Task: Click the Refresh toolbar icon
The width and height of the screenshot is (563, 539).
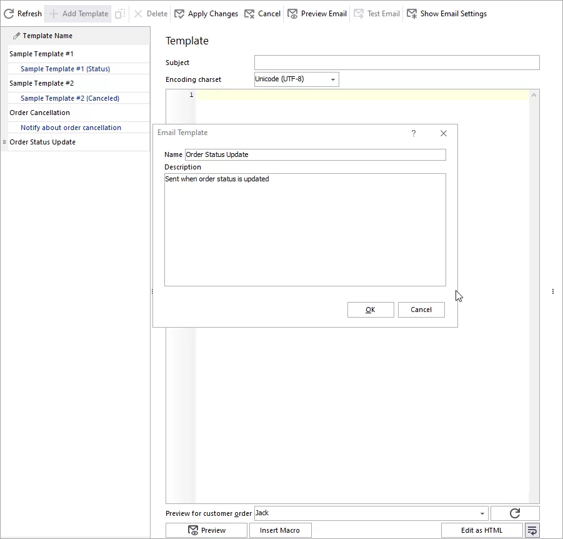Action: 9,14
